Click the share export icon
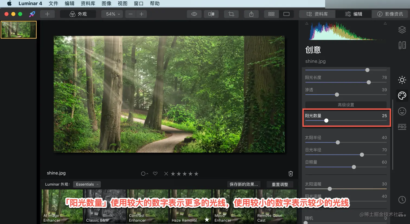This screenshot has width=410, height=224. coord(251,14)
